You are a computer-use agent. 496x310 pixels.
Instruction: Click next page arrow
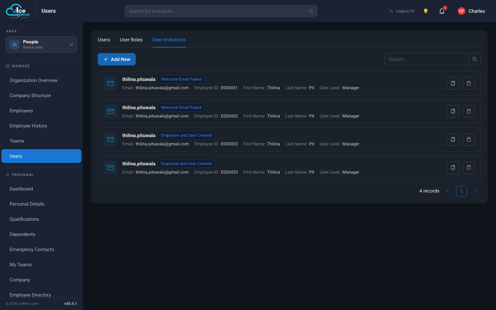(x=475, y=191)
